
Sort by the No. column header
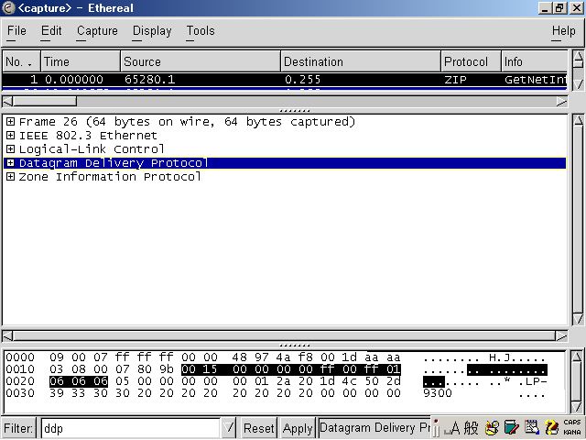coord(21,61)
